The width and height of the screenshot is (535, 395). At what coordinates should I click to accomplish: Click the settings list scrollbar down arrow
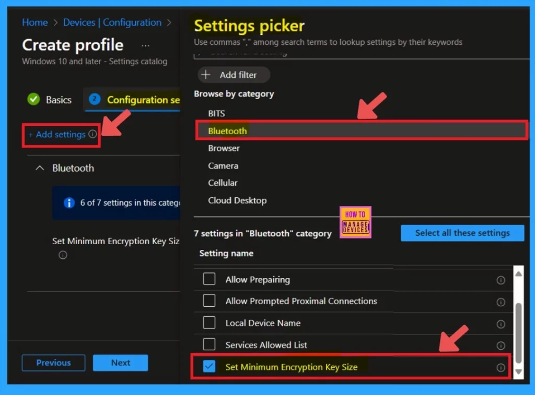[x=519, y=372]
